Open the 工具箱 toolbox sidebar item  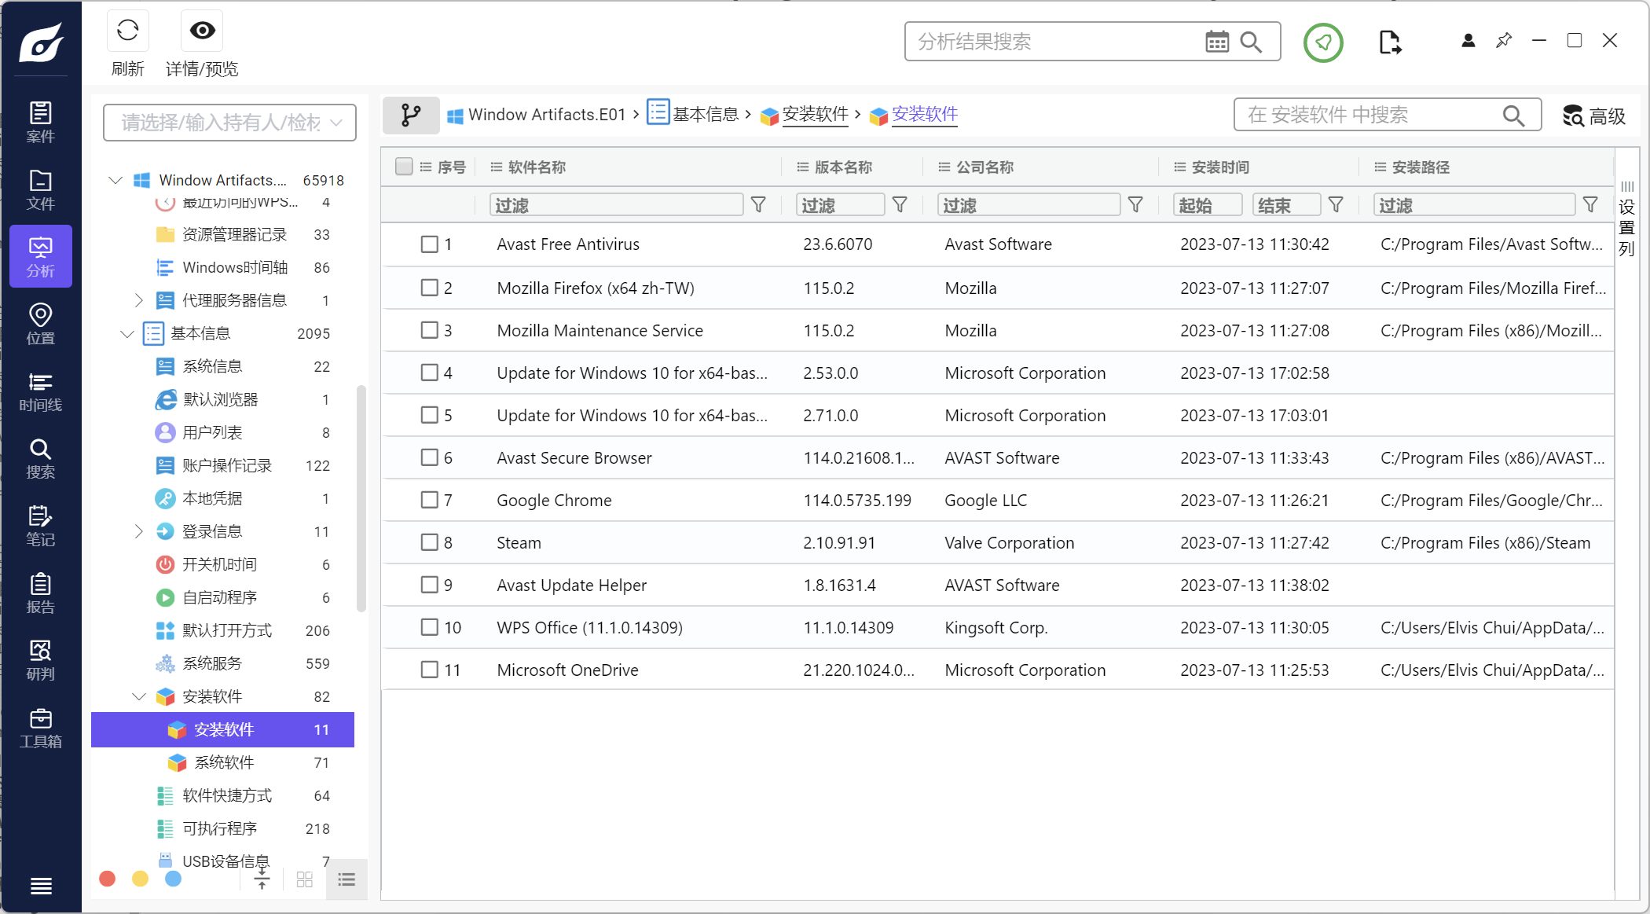(41, 728)
